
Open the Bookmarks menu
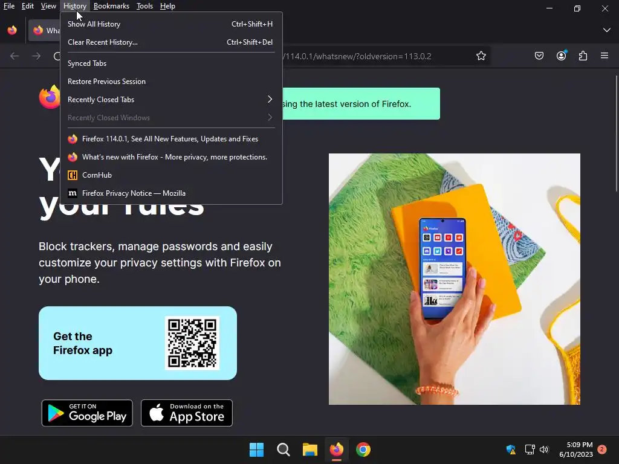point(111,6)
